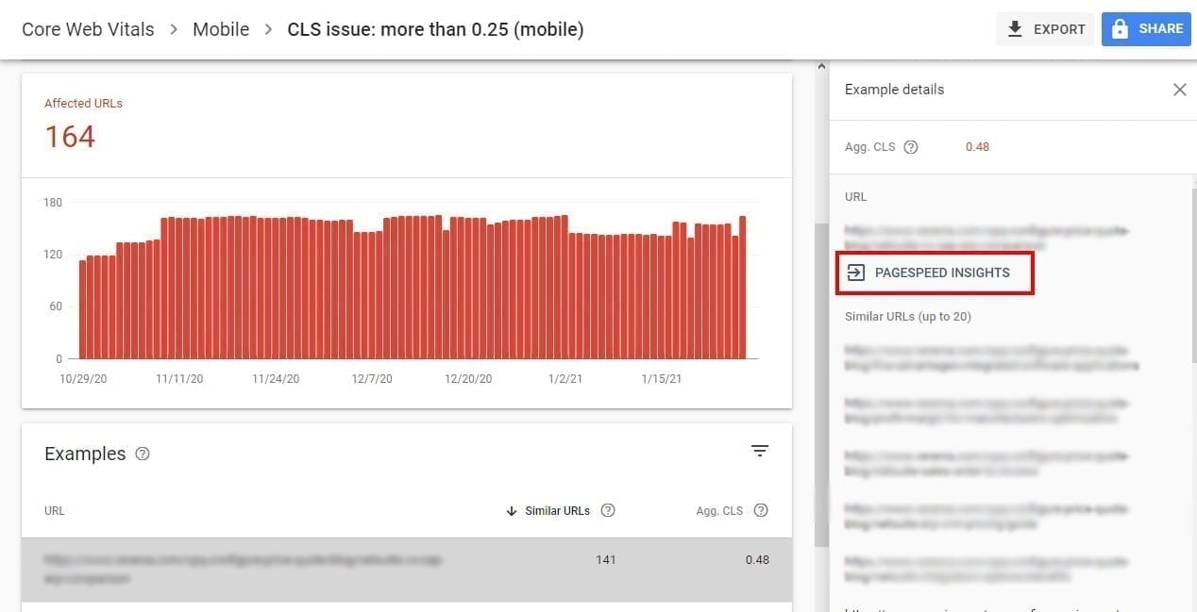Image resolution: width=1197 pixels, height=612 pixels.
Task: Click the download arrow icon in Export
Action: click(1016, 29)
